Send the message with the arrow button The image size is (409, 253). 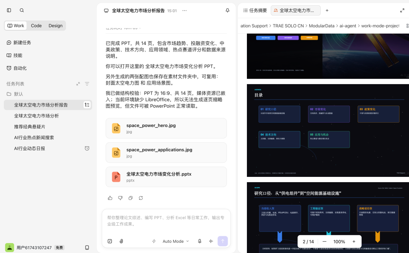click(x=223, y=241)
